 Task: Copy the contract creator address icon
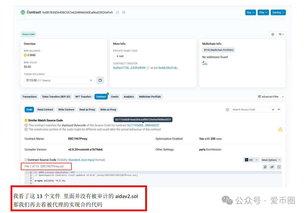(148, 68)
